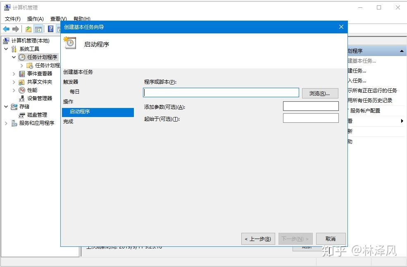Screen dimensions: 407x267
Task: Open the 文件(F) menu
Action: tap(13, 19)
